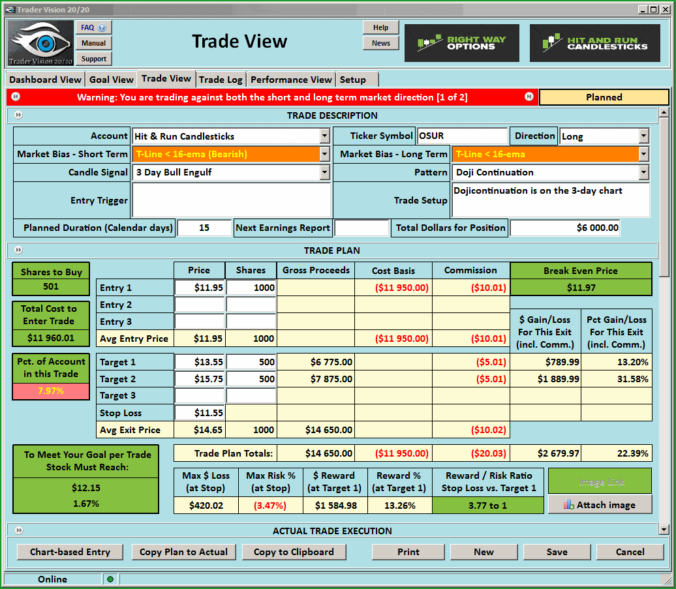Click the Entry 1 price field
The height and width of the screenshot is (589, 676).
(x=200, y=288)
